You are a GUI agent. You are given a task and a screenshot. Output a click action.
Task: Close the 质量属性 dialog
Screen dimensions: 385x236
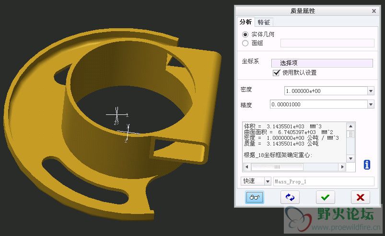coord(373,11)
